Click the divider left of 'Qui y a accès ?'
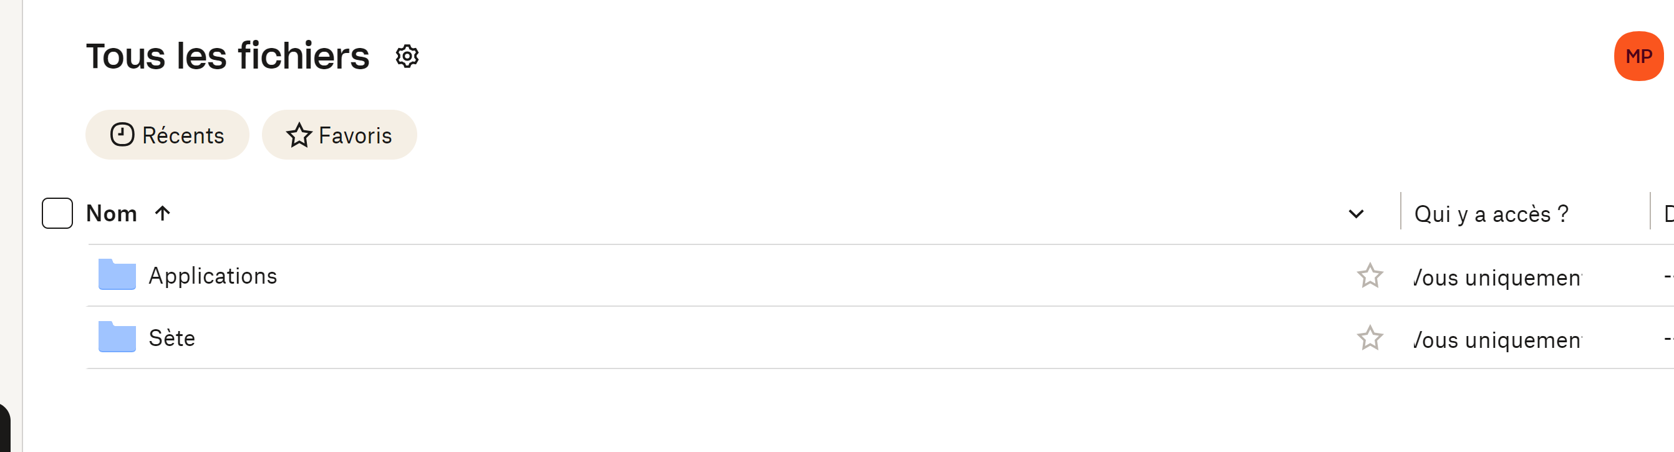 tap(1400, 211)
